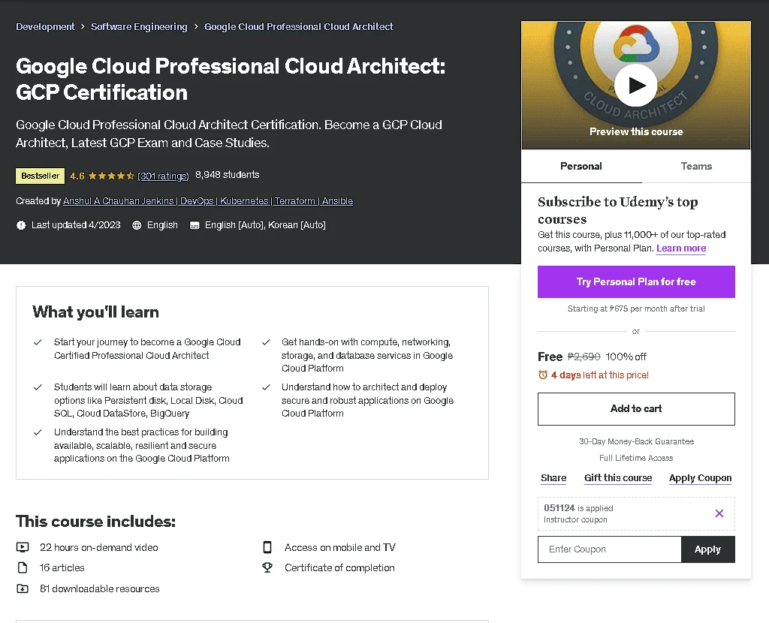The width and height of the screenshot is (769, 623).
Task: Click the Add to cart button
Action: (x=636, y=409)
